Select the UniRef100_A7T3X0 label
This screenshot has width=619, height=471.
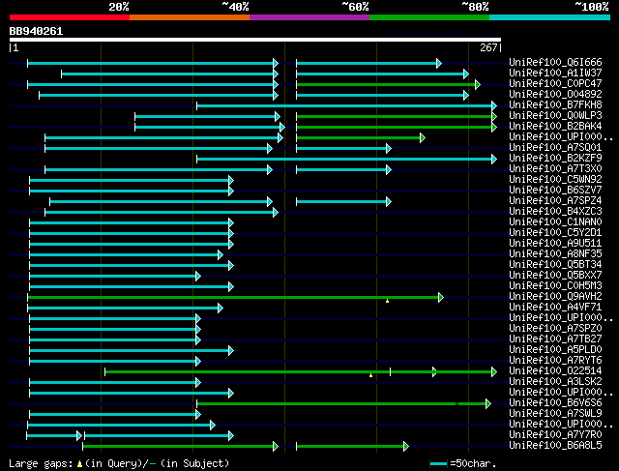[555, 169]
